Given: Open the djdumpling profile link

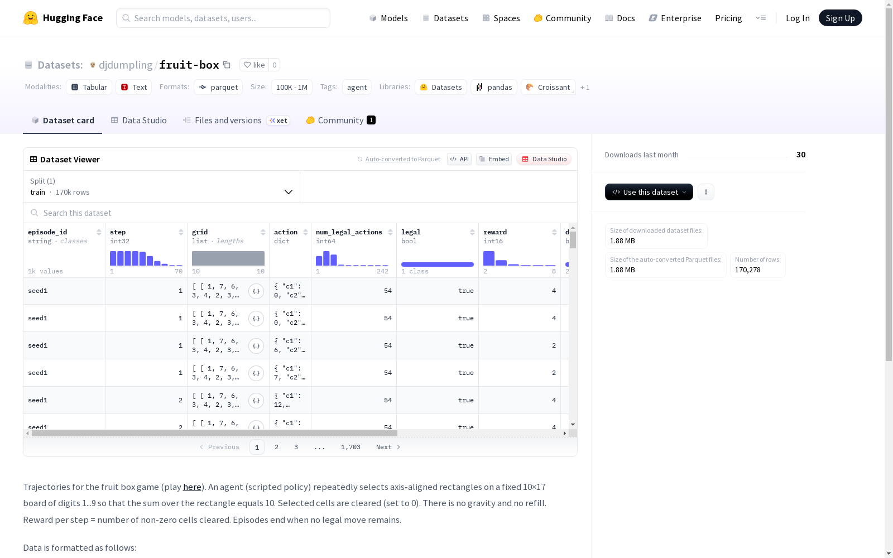Looking at the screenshot, I should 126,65.
